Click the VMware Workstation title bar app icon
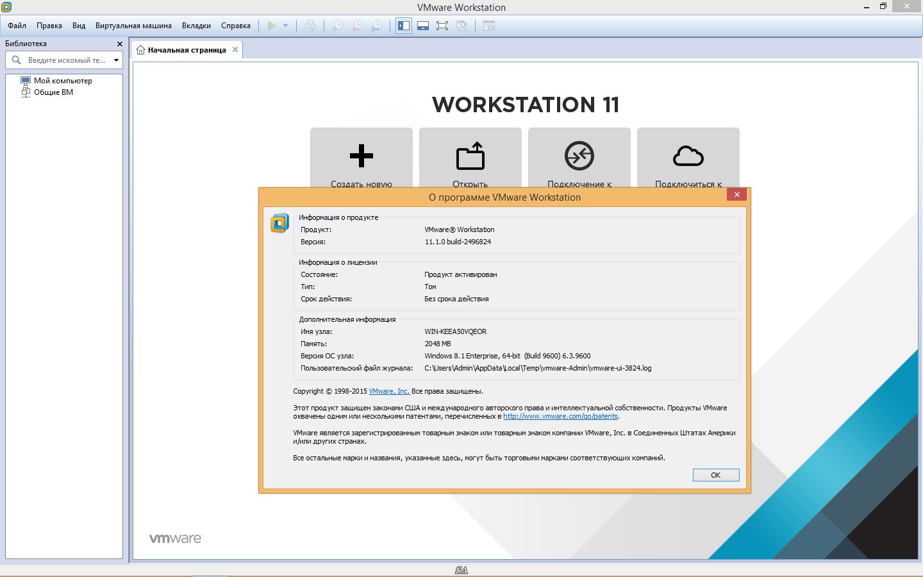923x577 pixels. [6, 7]
